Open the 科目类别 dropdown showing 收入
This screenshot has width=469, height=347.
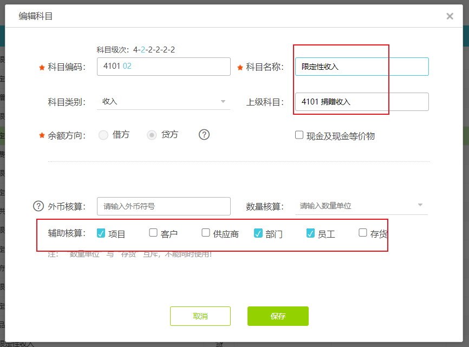[164, 101]
